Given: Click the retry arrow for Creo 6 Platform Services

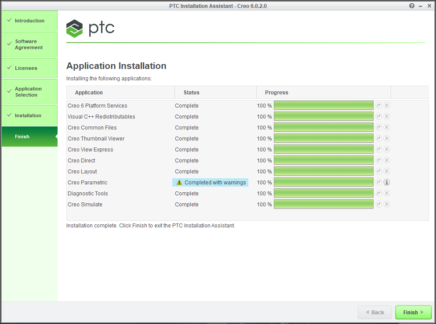Looking at the screenshot, I should click(378, 105).
